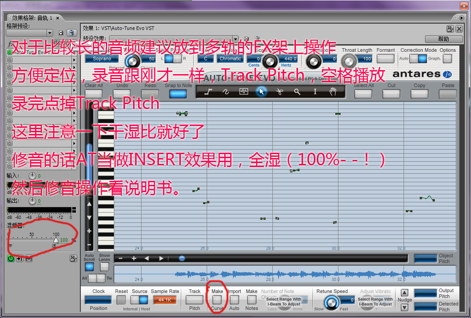Click the Retune Speed knob
This screenshot has width=471, height=318.
pyautogui.click(x=331, y=302)
